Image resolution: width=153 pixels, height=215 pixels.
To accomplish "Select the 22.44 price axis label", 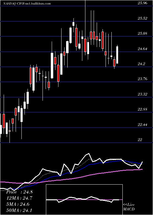I will (x=142, y=125).
